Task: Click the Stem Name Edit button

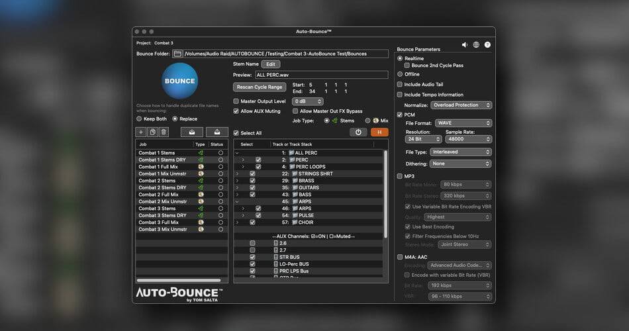Action: coord(271,64)
